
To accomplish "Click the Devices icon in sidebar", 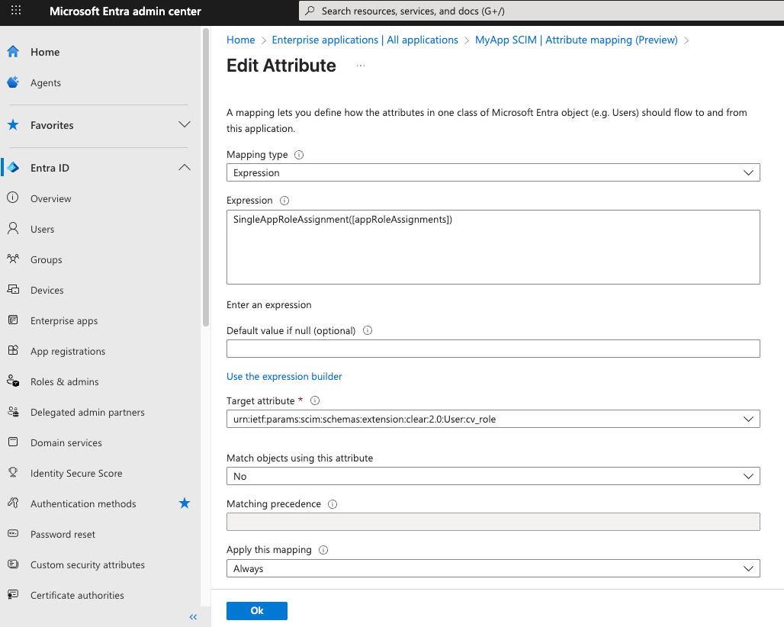I will (13, 290).
